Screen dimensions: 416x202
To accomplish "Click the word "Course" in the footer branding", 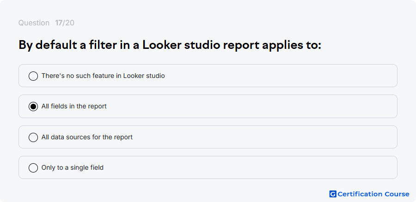I will [397, 194].
